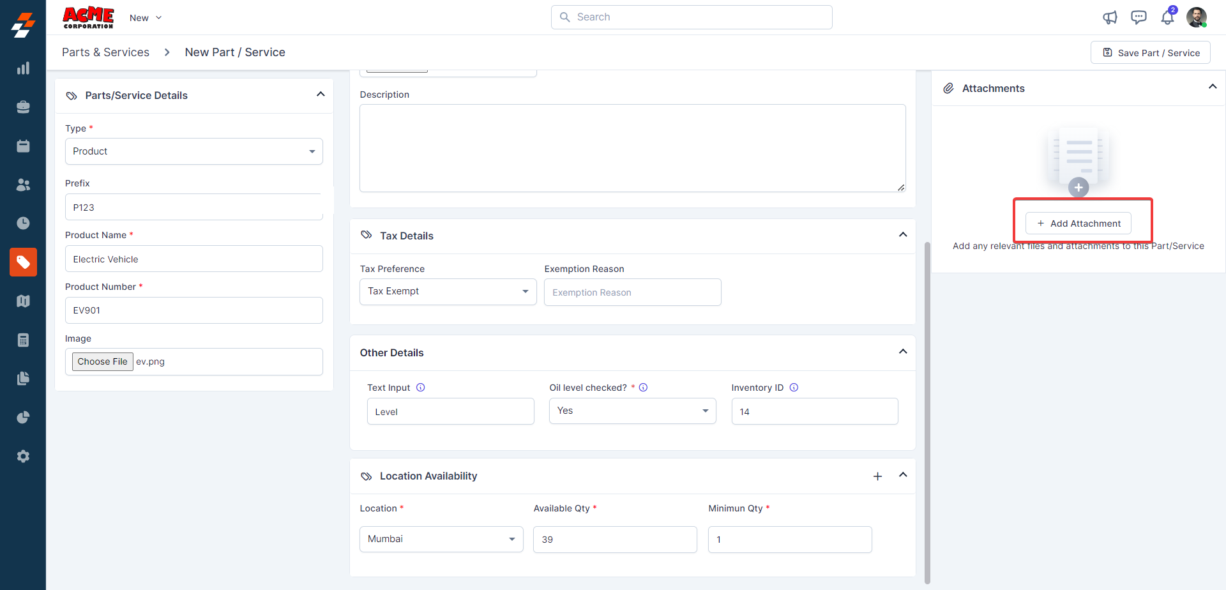Add a new location row with plus icon
Viewport: 1226px width, 590px height.
(x=877, y=476)
